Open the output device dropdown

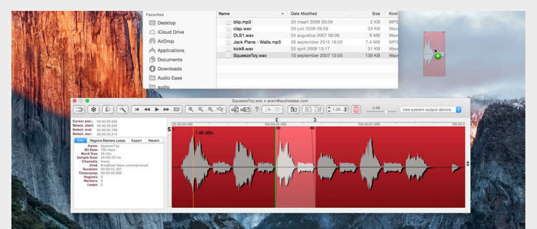pyautogui.click(x=431, y=110)
